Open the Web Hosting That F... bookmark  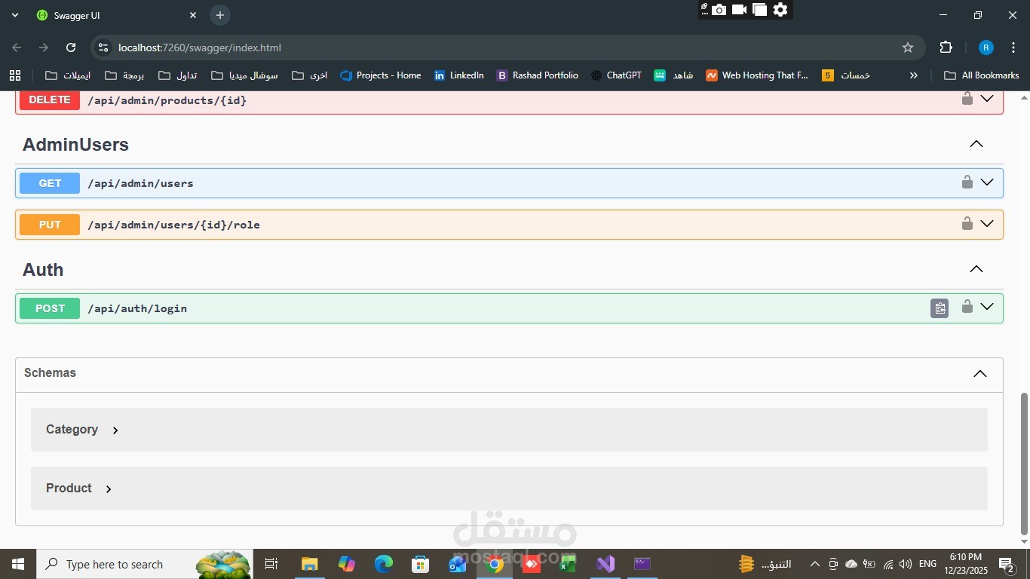(757, 75)
